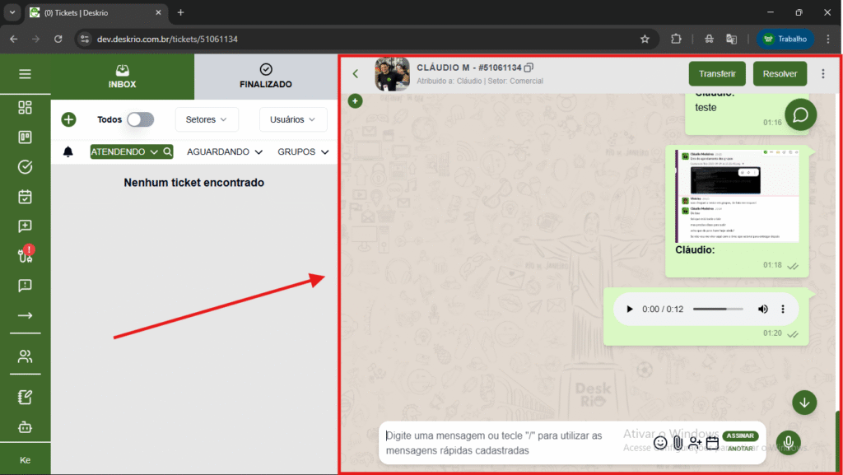The height and width of the screenshot is (475, 843).
Task: Click the paperclip attachment icon
Action: [678, 443]
